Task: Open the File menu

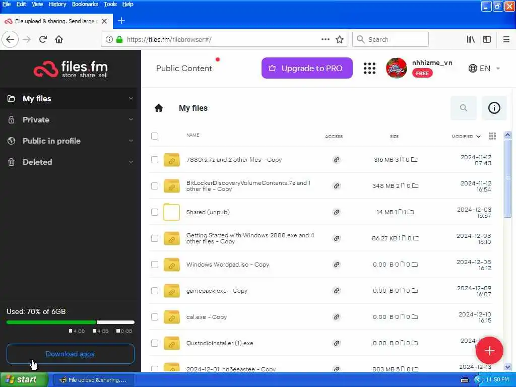Action: 7,4
